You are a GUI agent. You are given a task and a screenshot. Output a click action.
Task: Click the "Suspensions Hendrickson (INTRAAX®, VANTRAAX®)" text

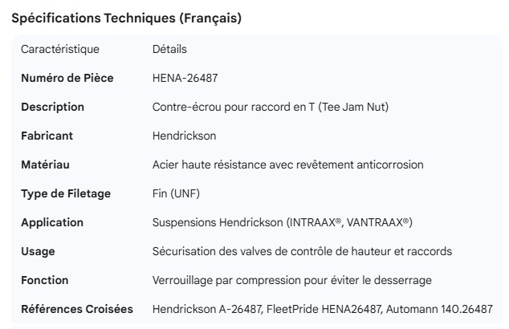[283, 222]
